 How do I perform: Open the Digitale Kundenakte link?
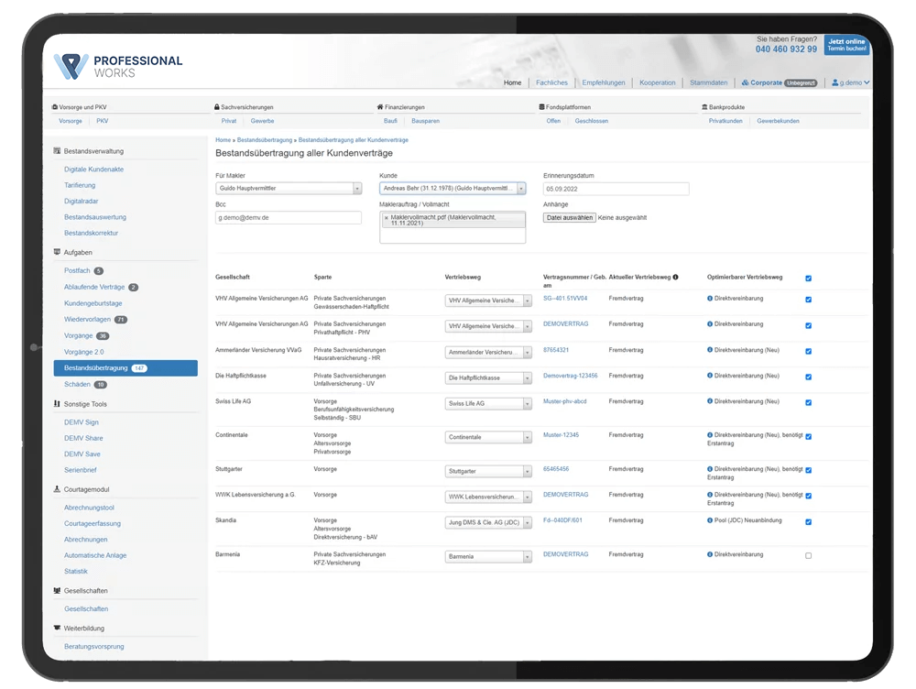click(x=94, y=170)
